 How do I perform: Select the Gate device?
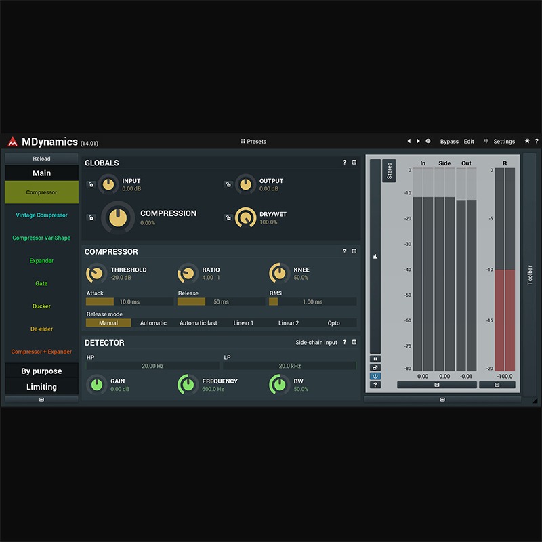pyautogui.click(x=41, y=283)
